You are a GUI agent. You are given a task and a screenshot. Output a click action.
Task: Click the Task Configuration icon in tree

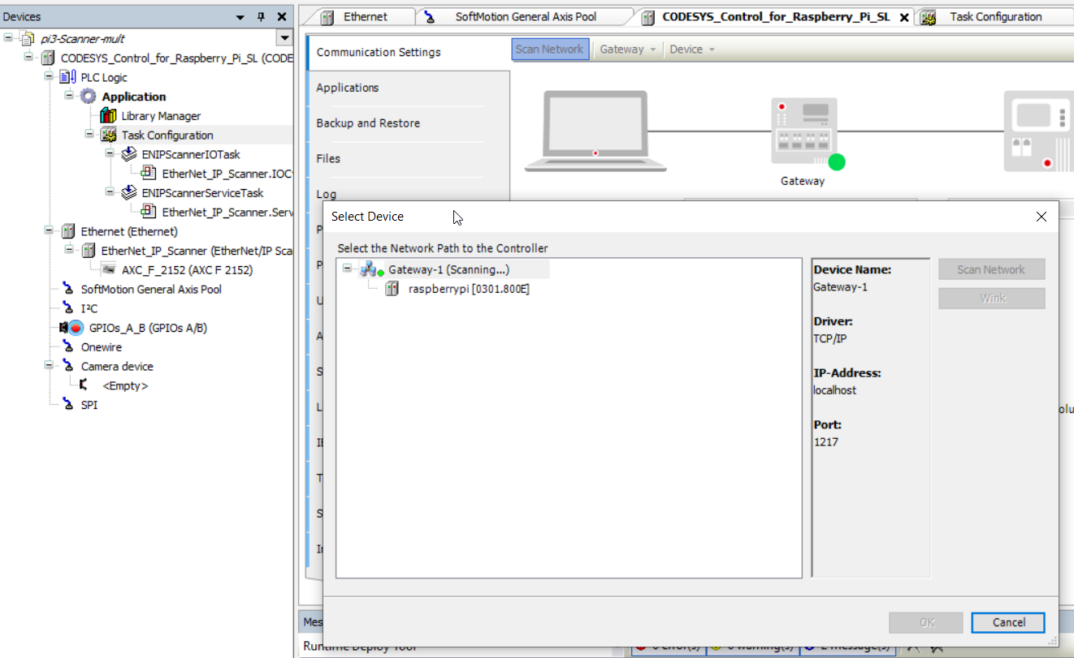tap(108, 135)
